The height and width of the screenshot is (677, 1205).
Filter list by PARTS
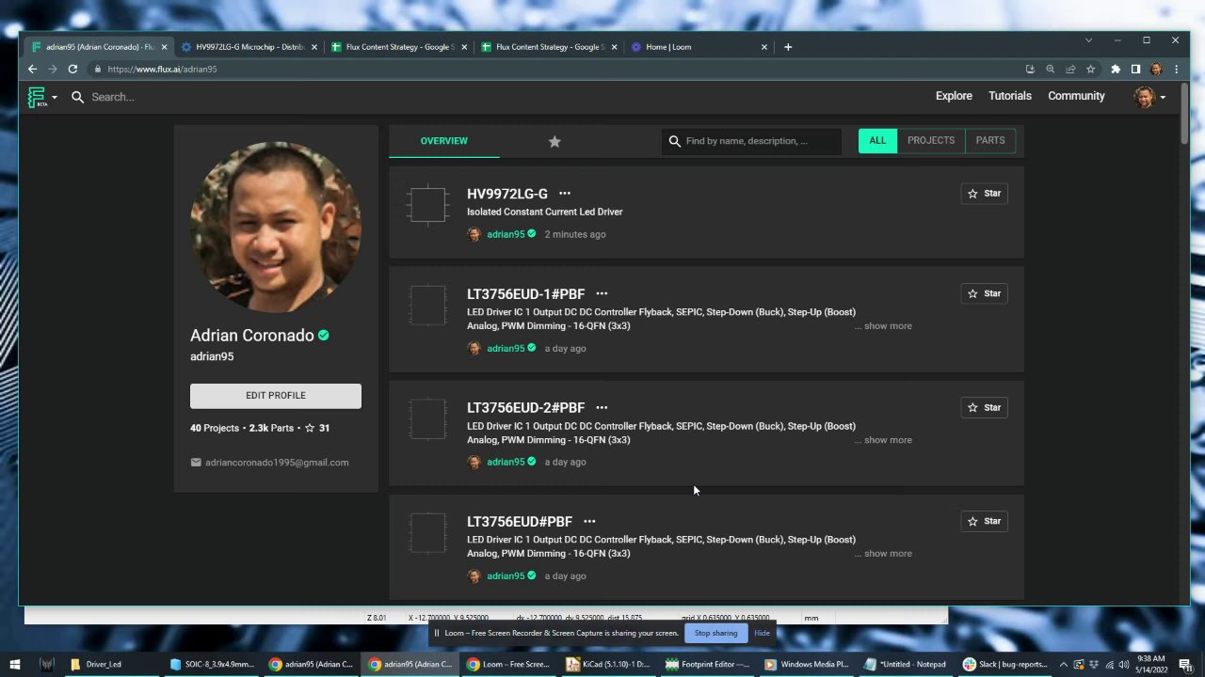[990, 140]
